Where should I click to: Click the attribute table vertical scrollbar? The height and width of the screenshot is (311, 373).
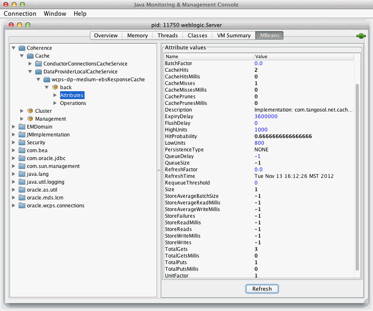point(357,177)
